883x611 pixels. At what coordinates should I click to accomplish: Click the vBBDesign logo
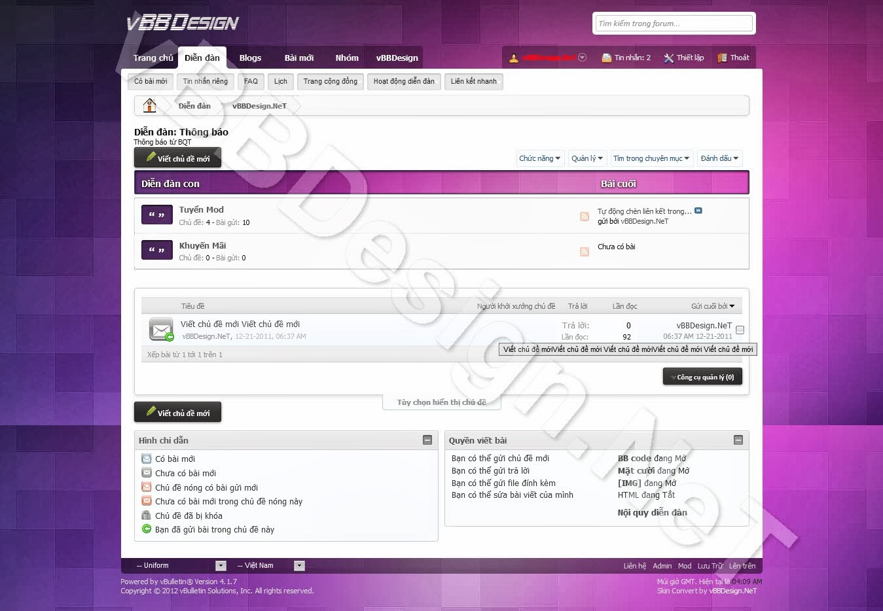[x=183, y=23]
